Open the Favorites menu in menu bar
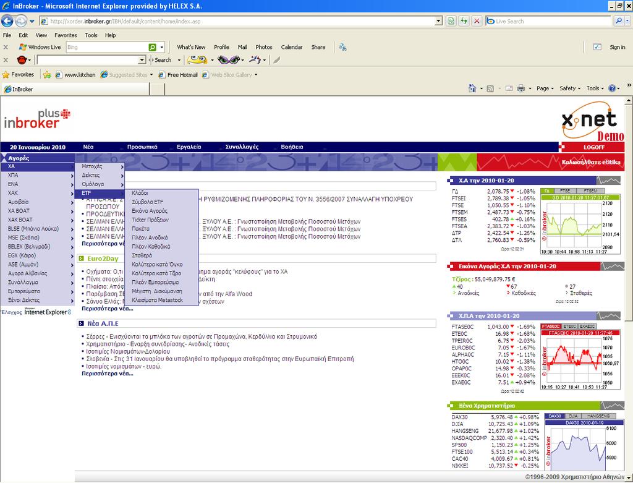633x483 pixels. 66,35
